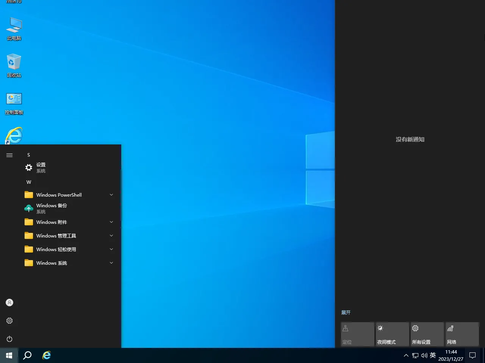485x363 pixels.
Task: Click the volume speaker icon in system tray
Action: (x=424, y=355)
